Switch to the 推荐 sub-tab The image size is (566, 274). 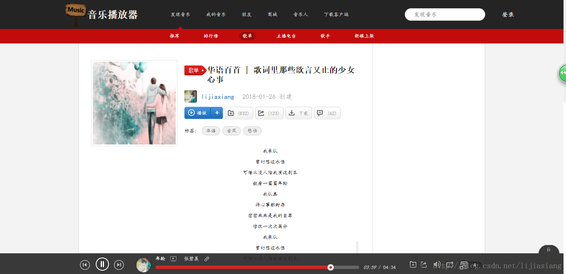174,36
